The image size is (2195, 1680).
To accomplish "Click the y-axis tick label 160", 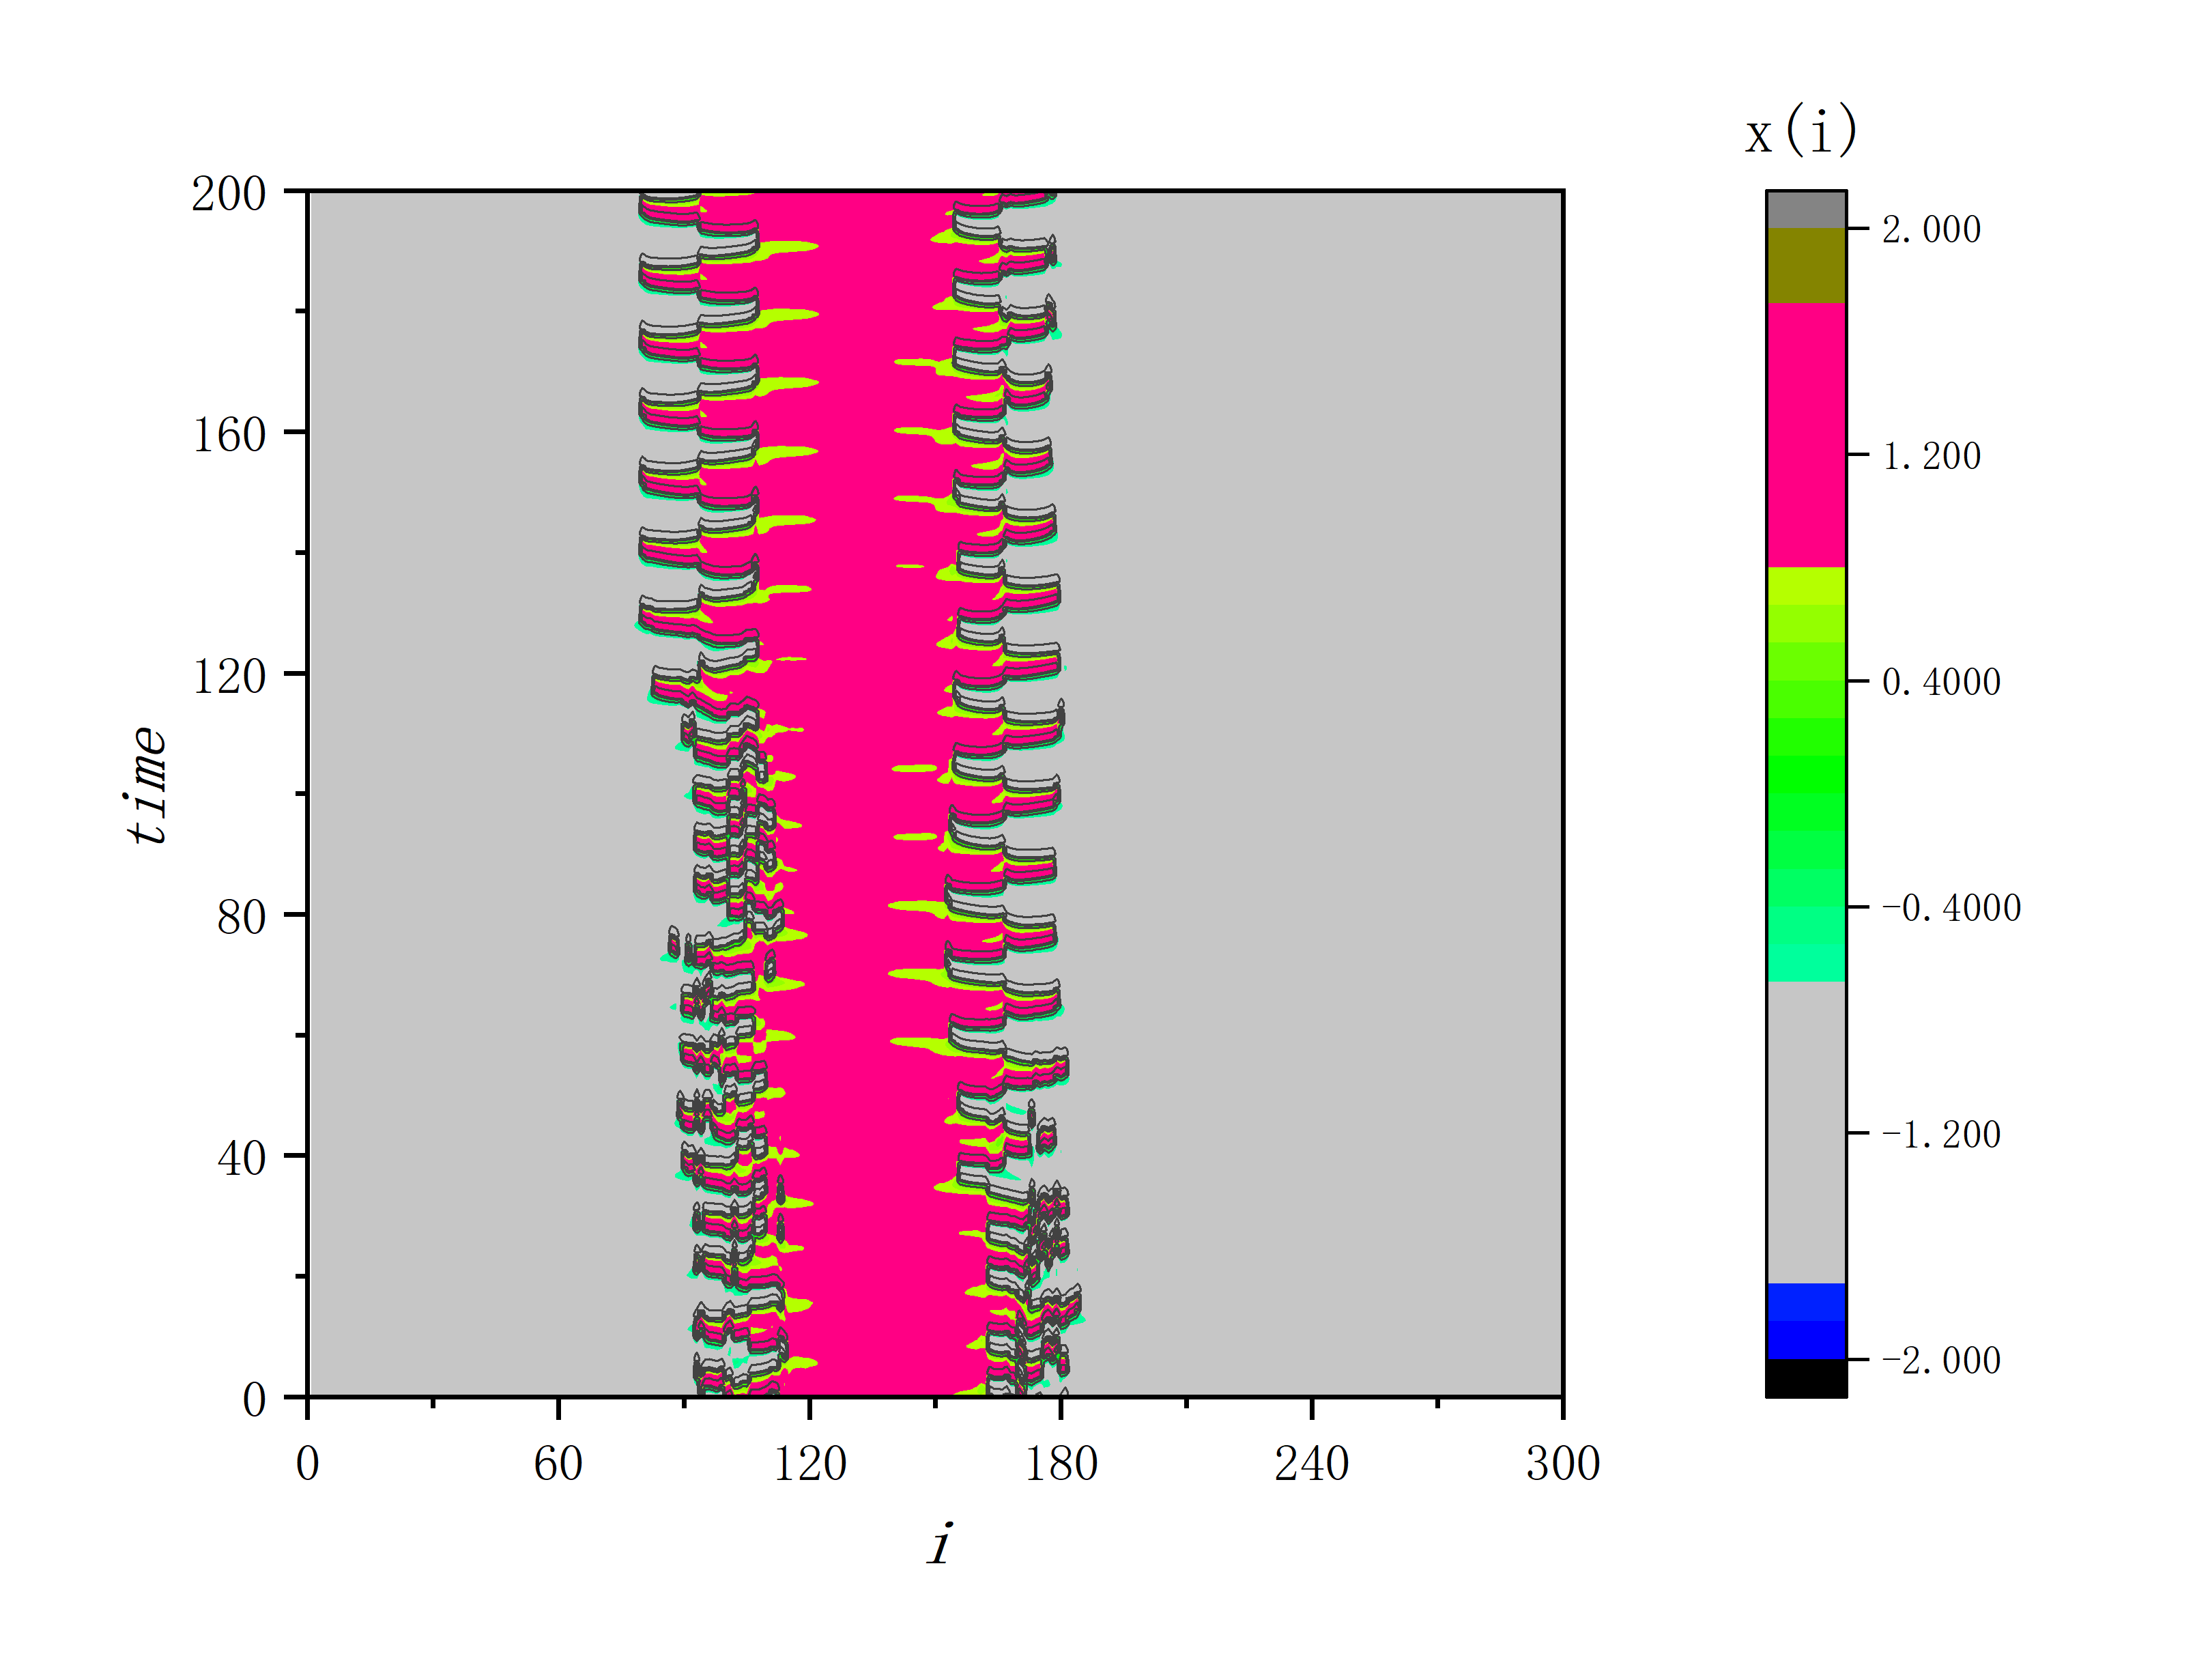I will tap(229, 435).
